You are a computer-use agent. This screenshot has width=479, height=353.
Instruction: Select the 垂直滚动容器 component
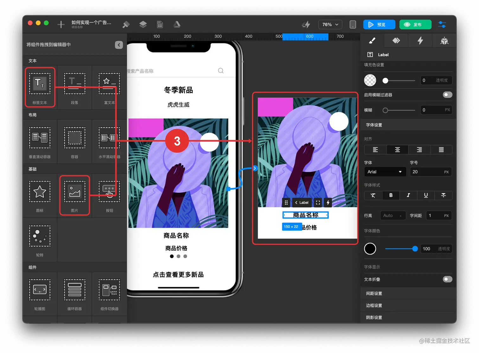tap(40, 141)
